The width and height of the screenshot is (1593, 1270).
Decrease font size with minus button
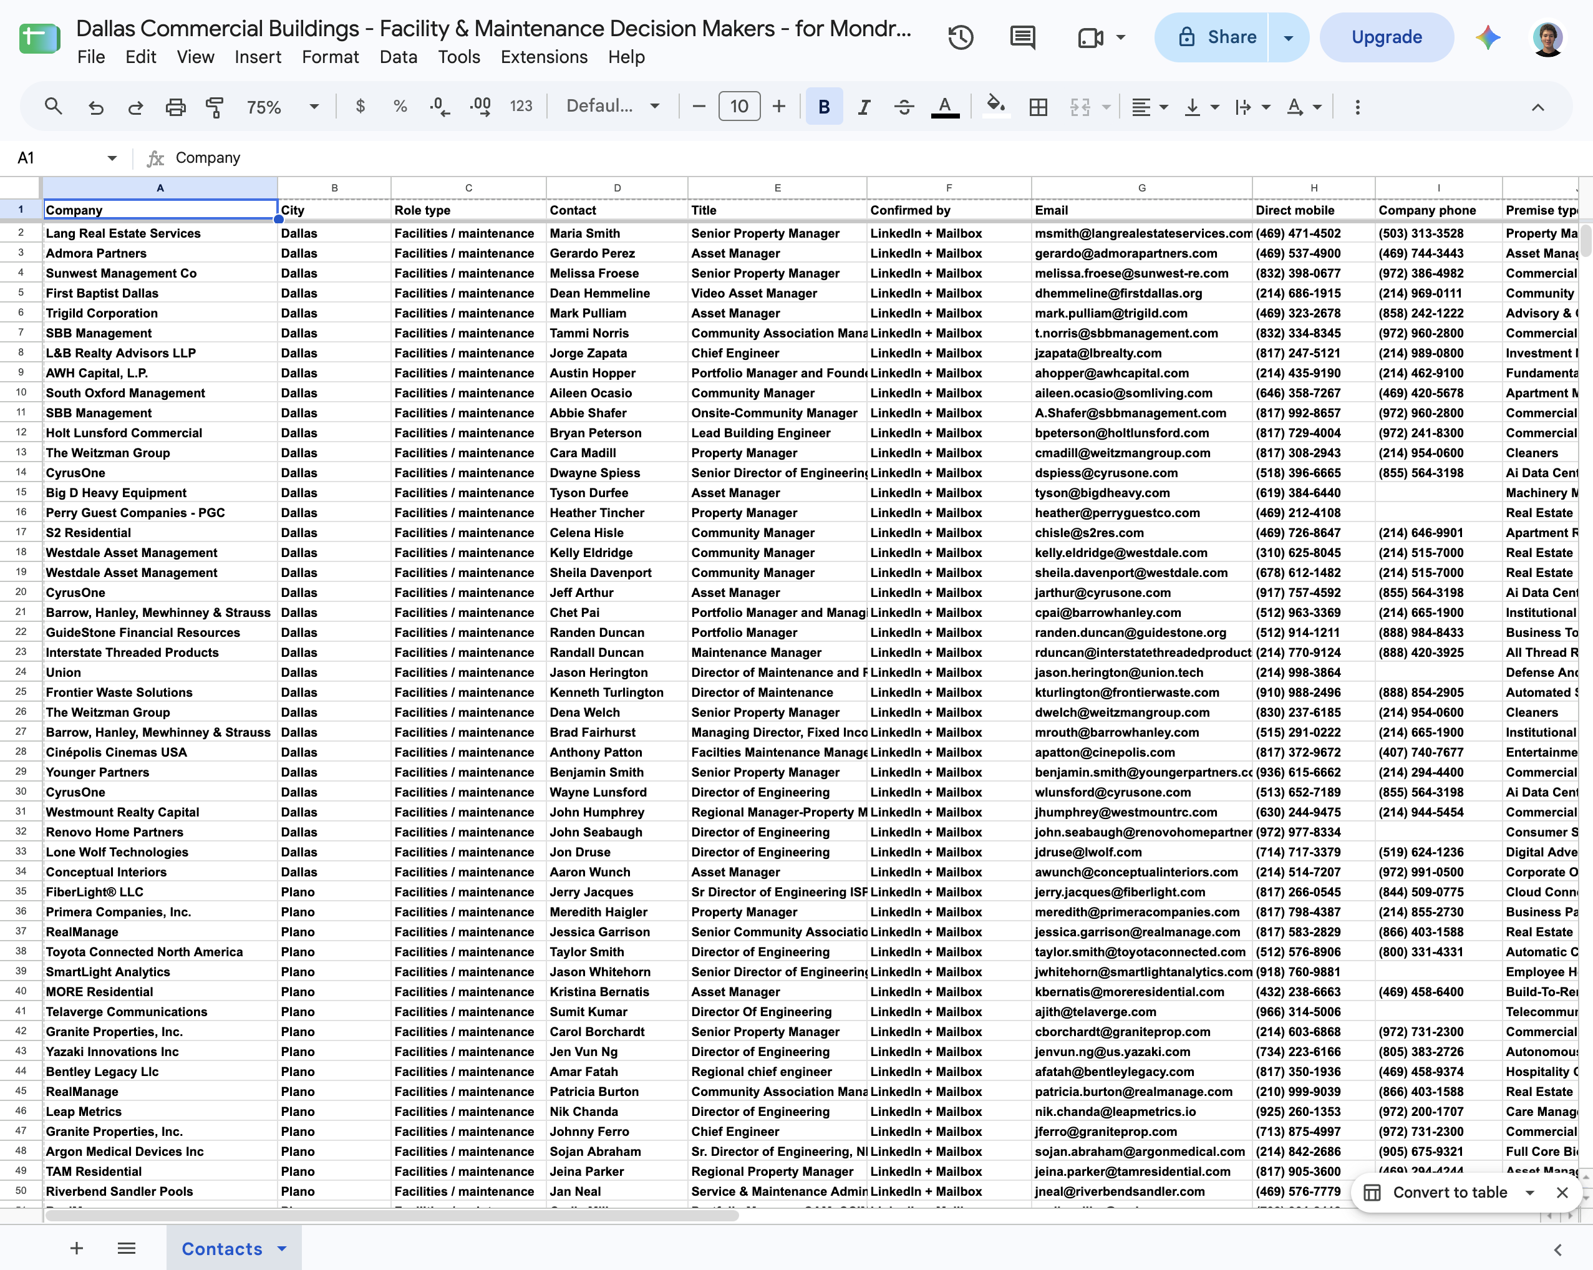[x=699, y=107]
